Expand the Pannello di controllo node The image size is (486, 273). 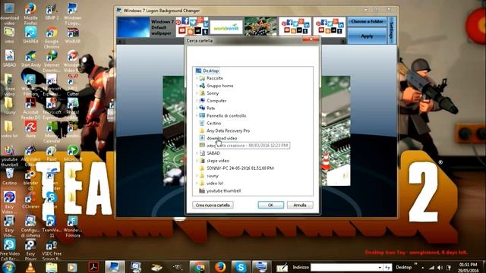pyautogui.click(x=197, y=116)
